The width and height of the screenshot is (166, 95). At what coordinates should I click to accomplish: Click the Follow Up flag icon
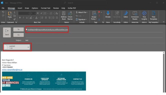click(x=99, y=12)
